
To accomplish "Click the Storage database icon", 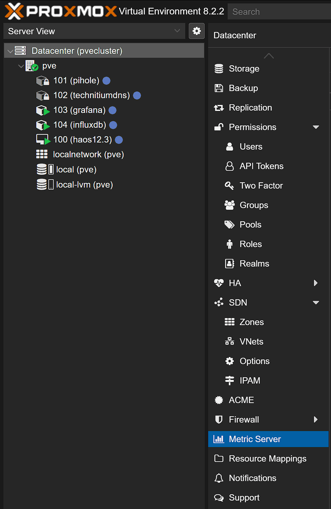I will [x=219, y=69].
